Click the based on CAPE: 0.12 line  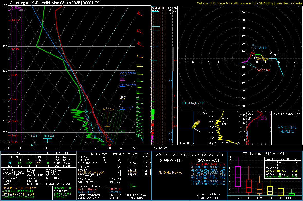click(x=281, y=162)
